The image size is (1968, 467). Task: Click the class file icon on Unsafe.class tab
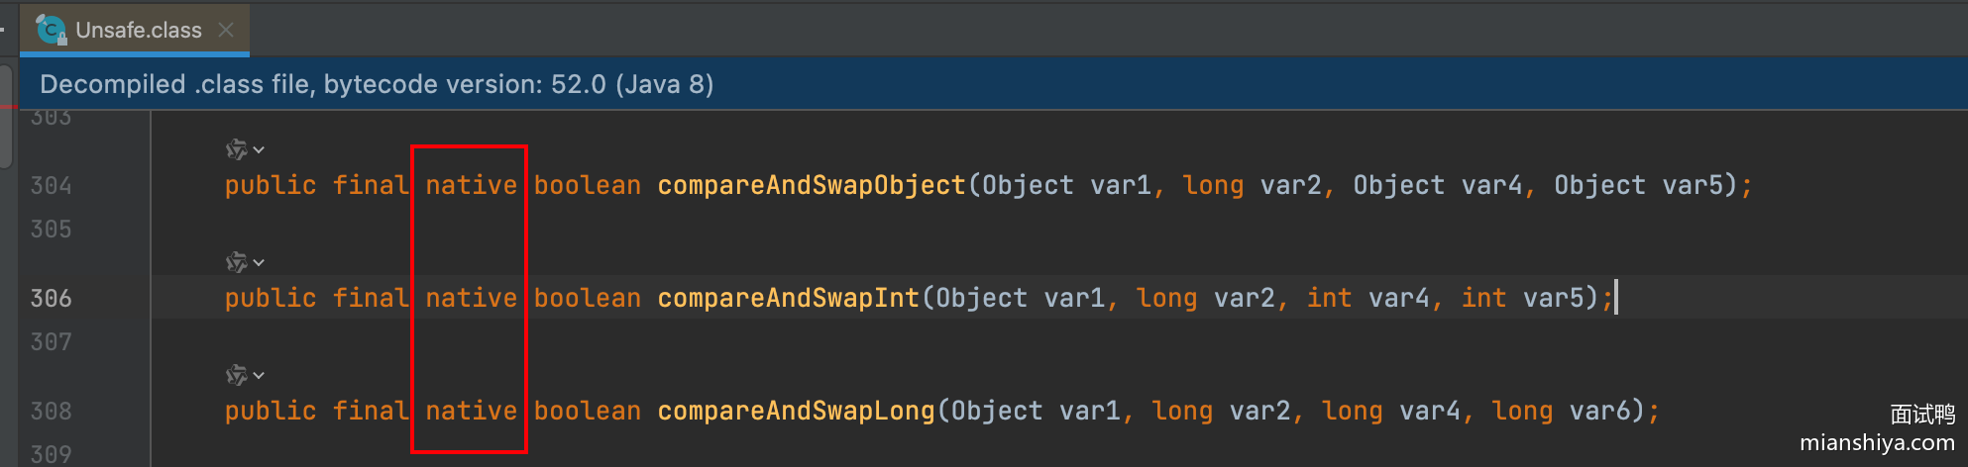coord(51,31)
